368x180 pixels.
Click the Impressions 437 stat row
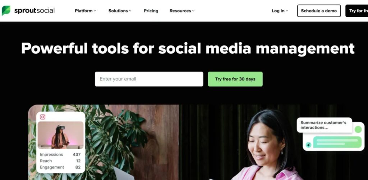60,155
